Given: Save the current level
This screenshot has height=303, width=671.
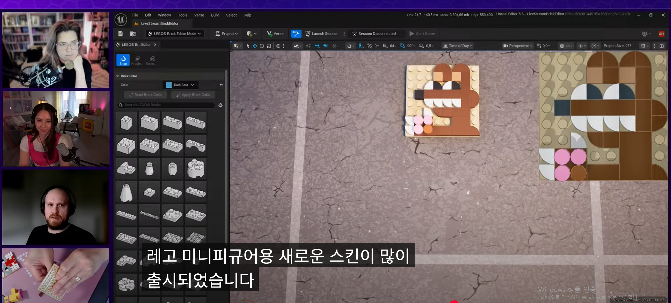Looking at the screenshot, I should (120, 34).
